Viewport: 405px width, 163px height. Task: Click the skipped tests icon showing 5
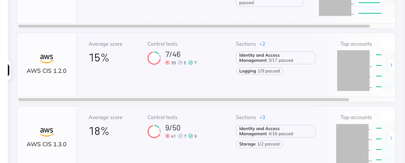(x=180, y=63)
